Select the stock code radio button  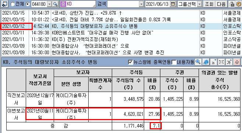click(28, 4)
